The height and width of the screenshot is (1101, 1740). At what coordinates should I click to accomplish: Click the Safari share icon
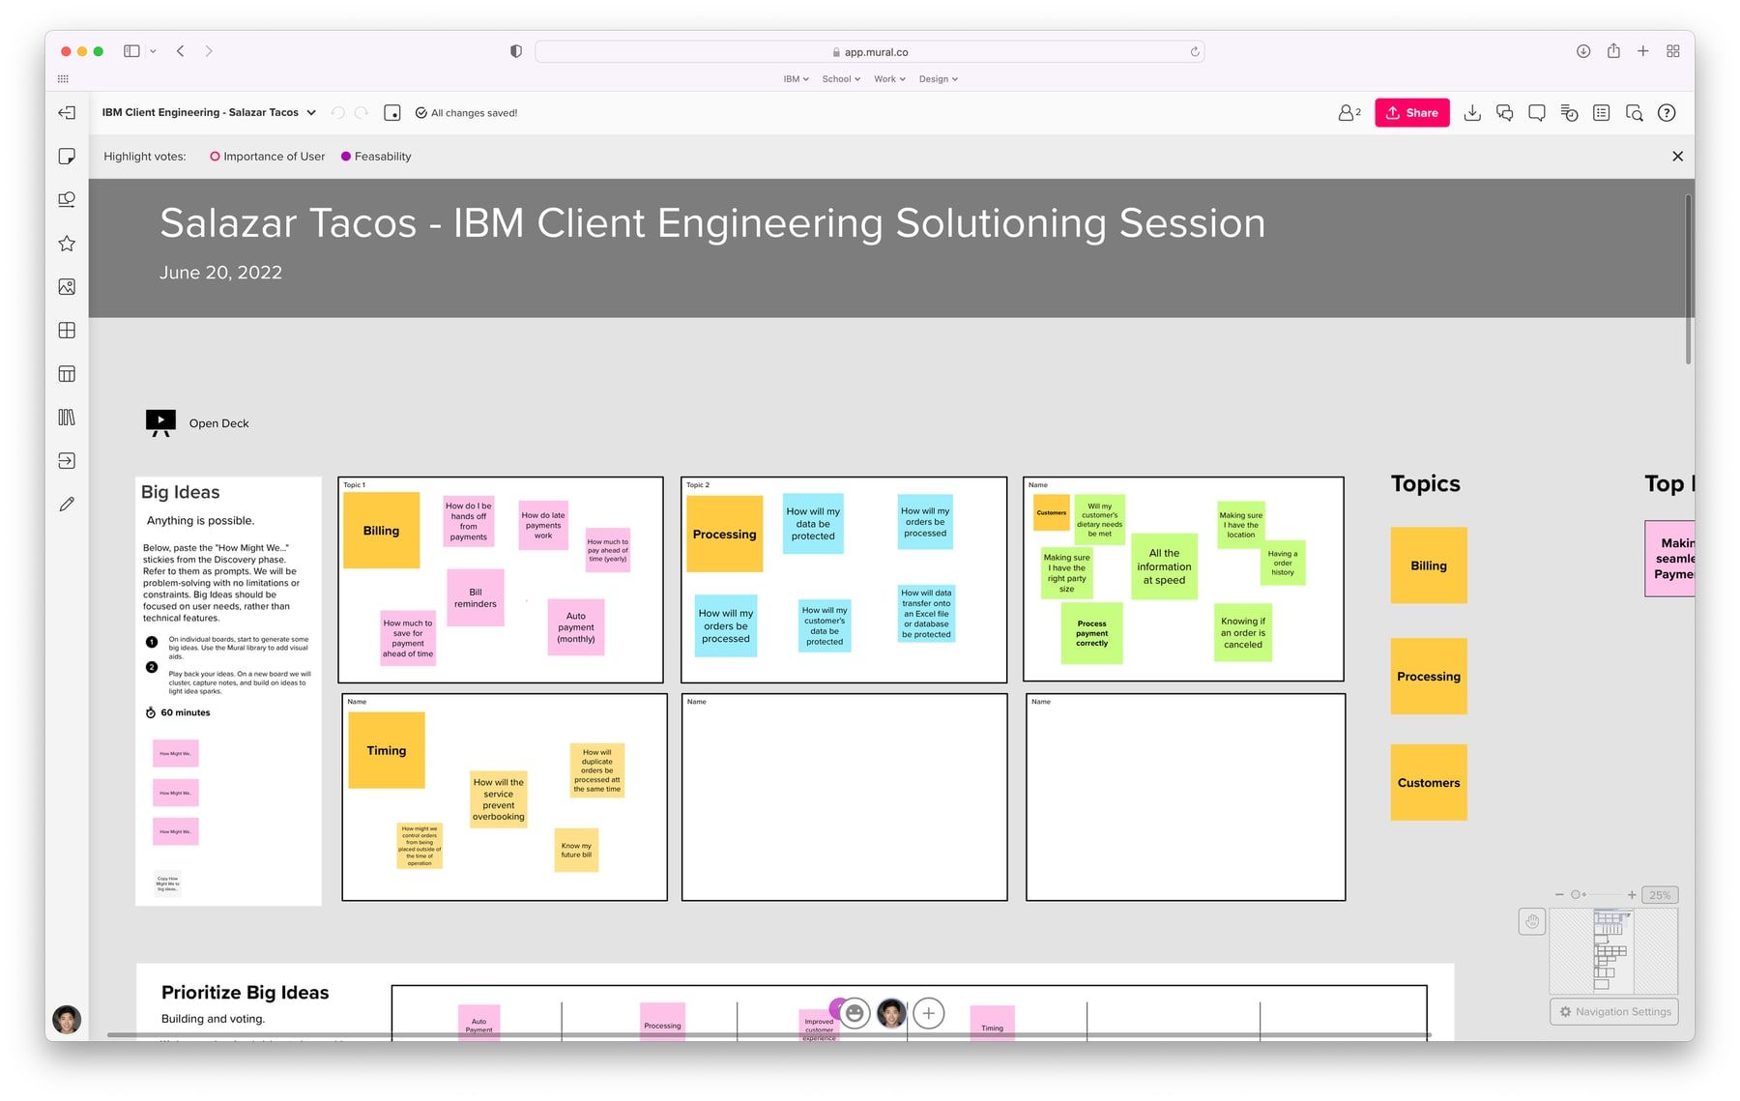1613,51
